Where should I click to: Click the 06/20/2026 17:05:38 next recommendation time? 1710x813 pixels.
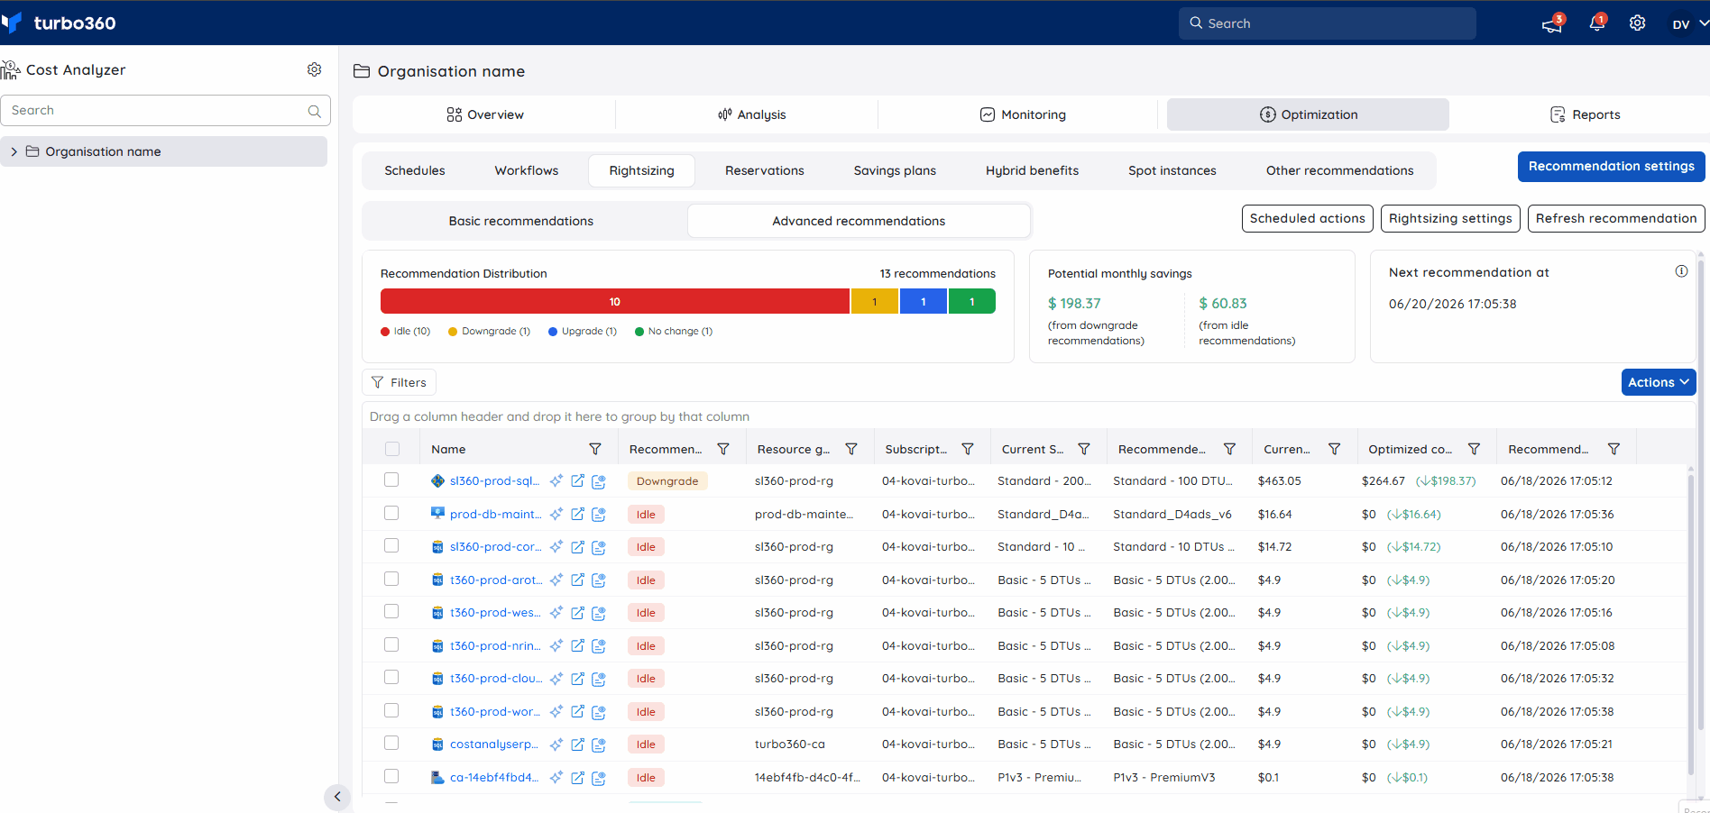pyautogui.click(x=1453, y=304)
